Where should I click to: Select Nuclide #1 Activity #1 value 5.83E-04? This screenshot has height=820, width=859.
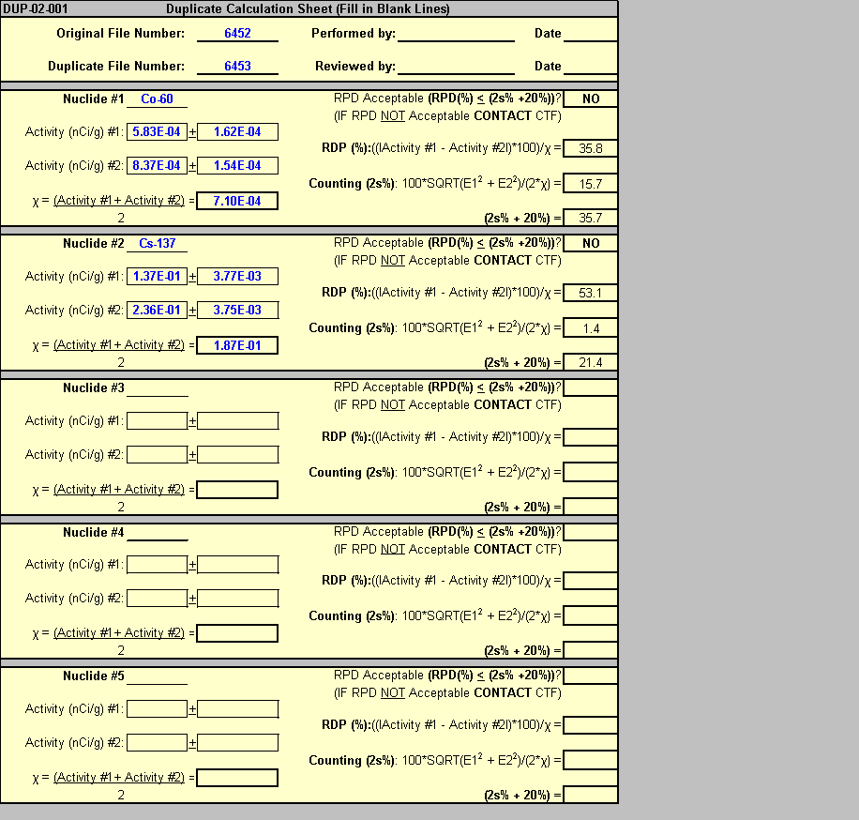[x=158, y=132]
